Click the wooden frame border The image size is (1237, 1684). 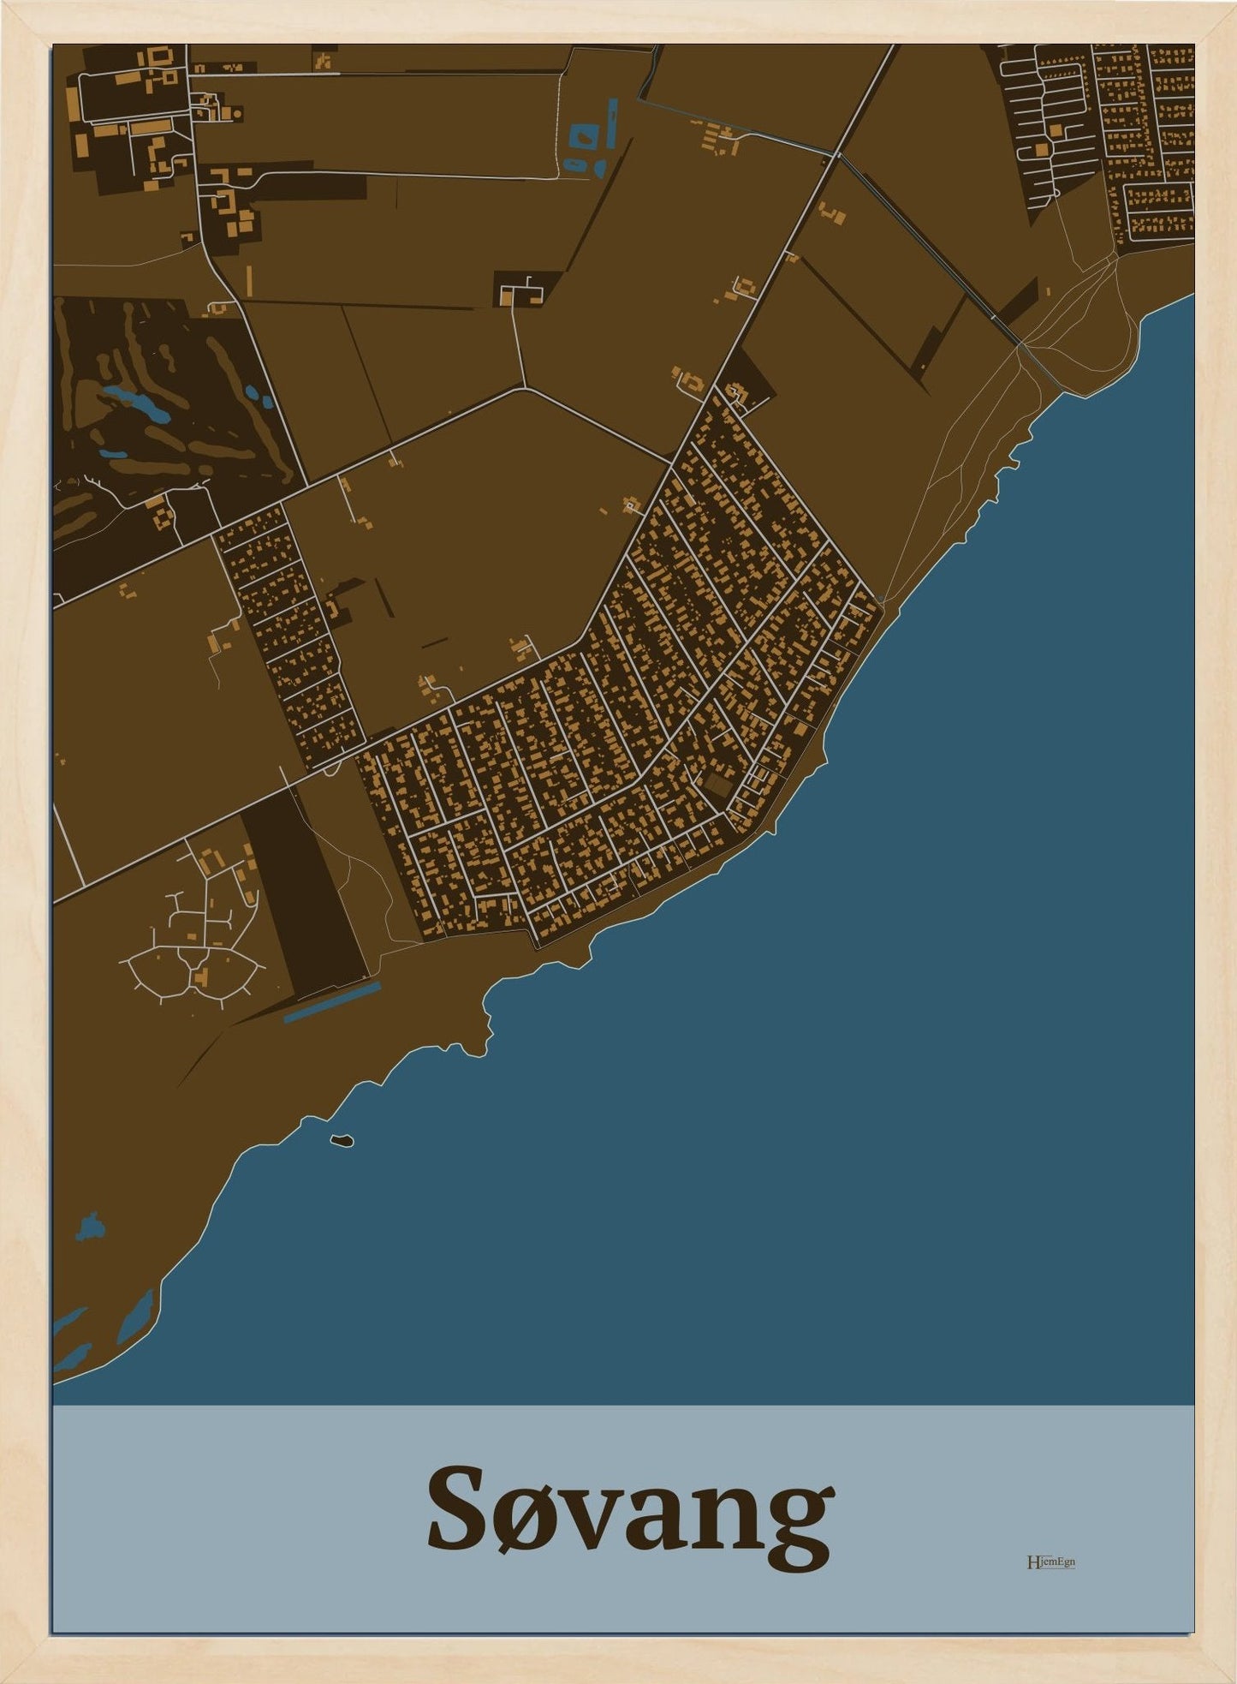(x=618, y=21)
